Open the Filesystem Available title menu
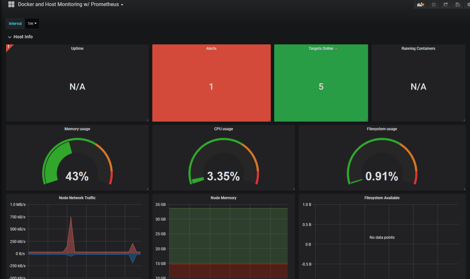This screenshot has width=470, height=279. [x=382, y=198]
